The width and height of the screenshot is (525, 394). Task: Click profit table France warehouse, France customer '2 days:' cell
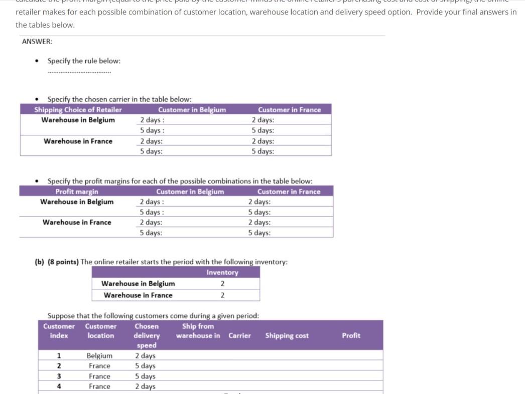point(289,222)
